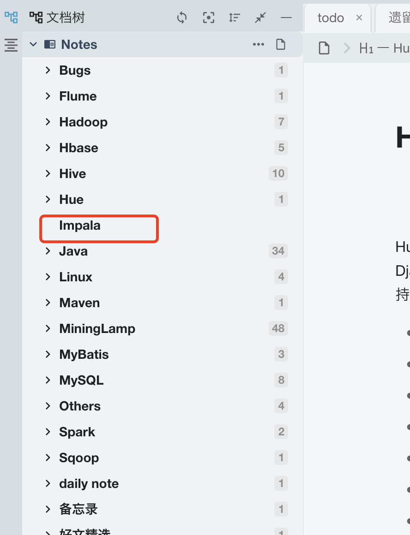Screen dimensions: 410x535
Task: Open the sort options icon
Action: point(235,18)
